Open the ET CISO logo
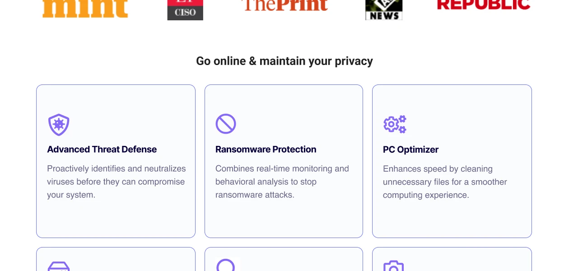The height and width of the screenshot is (271, 569). (x=185, y=10)
